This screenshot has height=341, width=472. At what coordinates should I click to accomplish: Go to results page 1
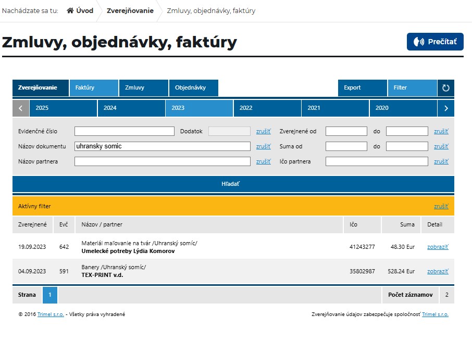coord(50,295)
